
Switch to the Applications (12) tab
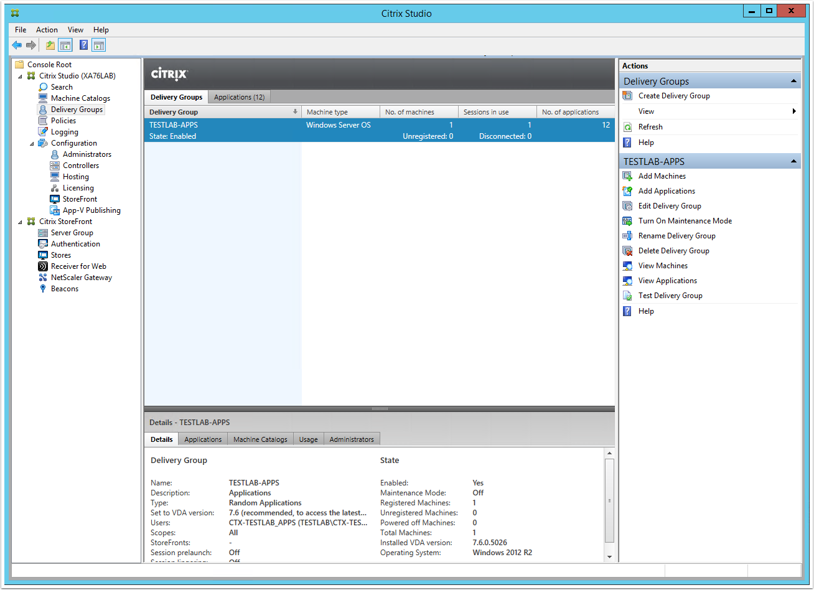[x=239, y=97]
